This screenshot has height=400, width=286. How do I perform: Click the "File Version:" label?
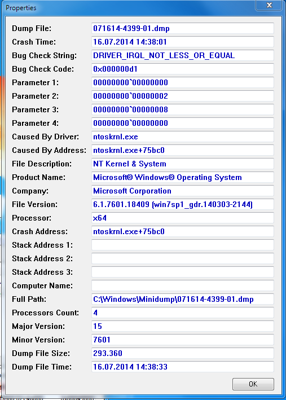click(x=35, y=204)
